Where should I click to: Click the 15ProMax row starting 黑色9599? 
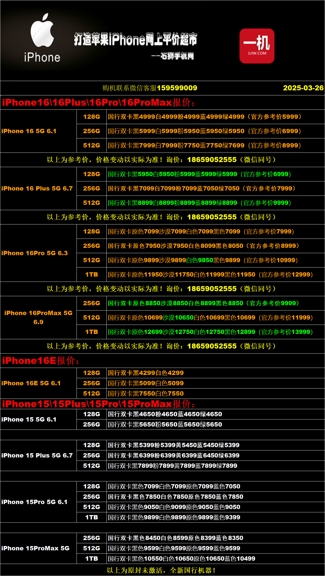coord(216,548)
